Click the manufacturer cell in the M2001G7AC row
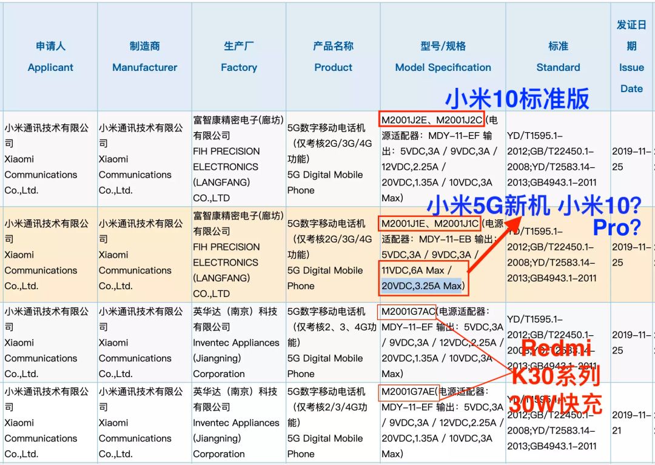Viewport: 655px width, 465px height. click(144, 343)
